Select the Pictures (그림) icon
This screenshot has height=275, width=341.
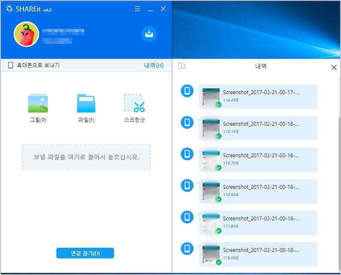38,103
